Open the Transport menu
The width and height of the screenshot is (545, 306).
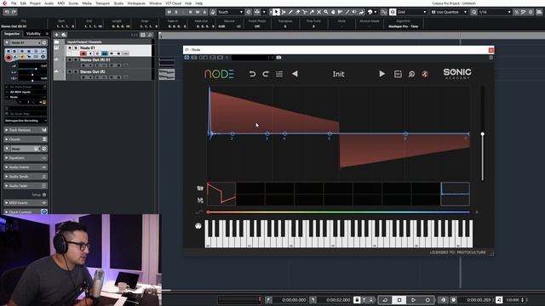(102, 3)
